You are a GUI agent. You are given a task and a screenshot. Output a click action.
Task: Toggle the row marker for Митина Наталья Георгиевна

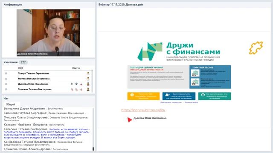click(x=6, y=79)
